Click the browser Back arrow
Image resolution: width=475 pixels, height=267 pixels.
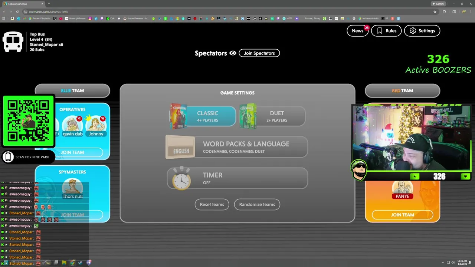point(4,11)
